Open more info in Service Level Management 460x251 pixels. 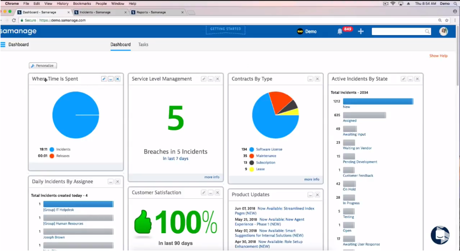click(x=211, y=177)
